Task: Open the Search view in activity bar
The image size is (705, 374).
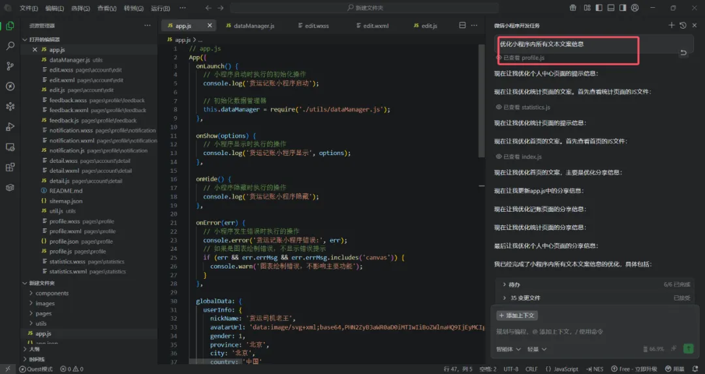Action: pyautogui.click(x=10, y=46)
